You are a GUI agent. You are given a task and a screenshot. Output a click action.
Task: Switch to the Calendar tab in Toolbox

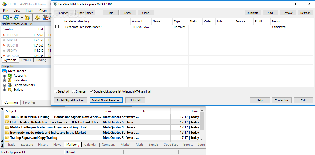pyautogui.click(x=91, y=145)
